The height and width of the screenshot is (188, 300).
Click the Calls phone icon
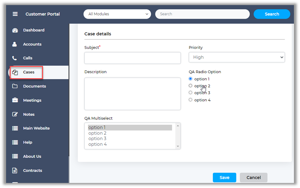(x=15, y=58)
